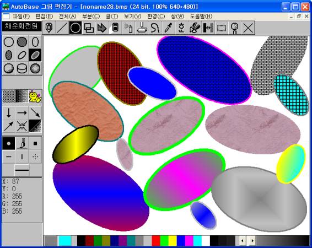The width and height of the screenshot is (312, 248).
Task: Select the cylinder shape option
Action: point(22,68)
